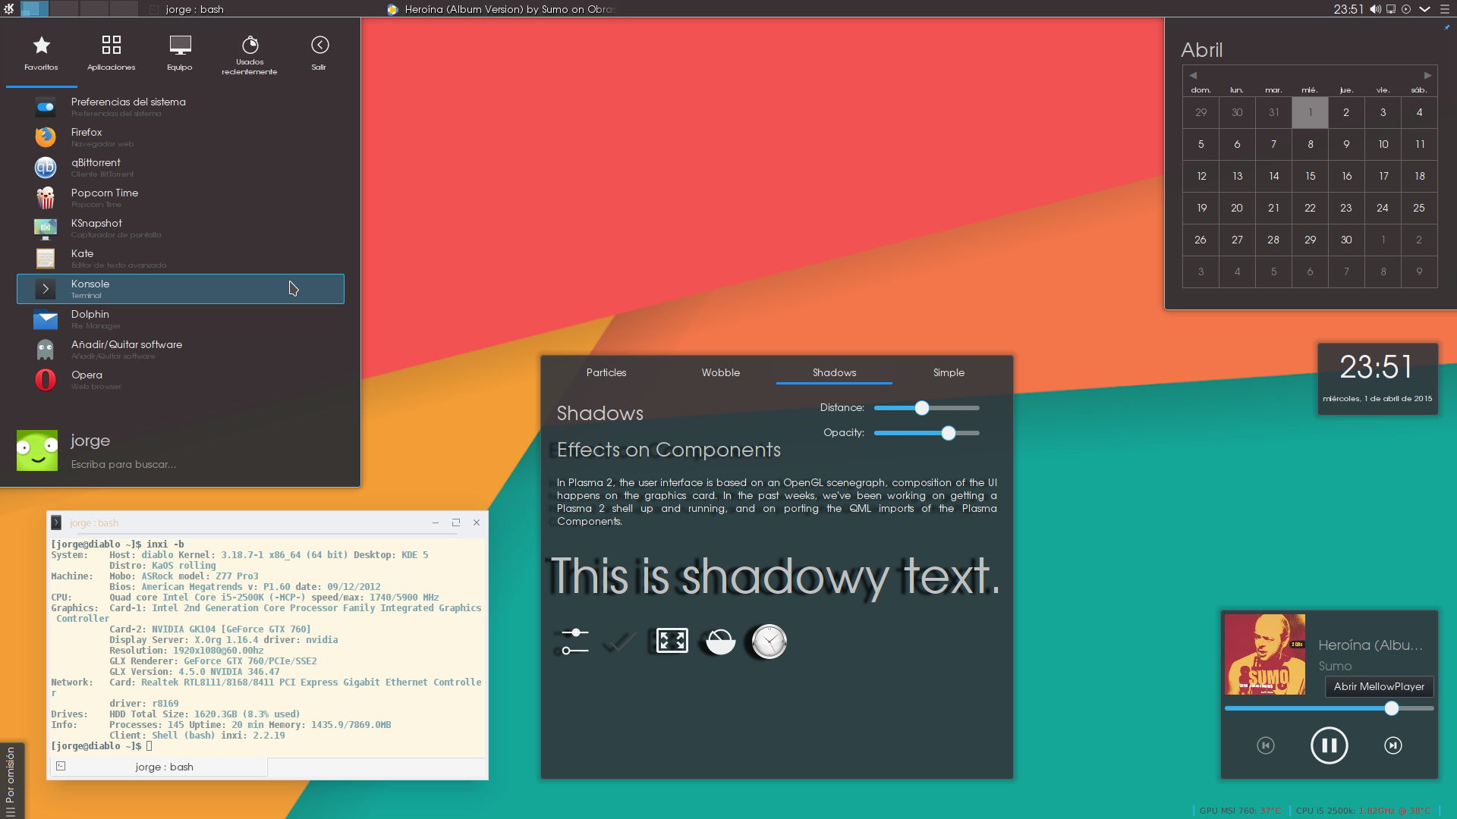1457x819 pixels.
Task: Switch to the Wobble tab
Action: 720,372
